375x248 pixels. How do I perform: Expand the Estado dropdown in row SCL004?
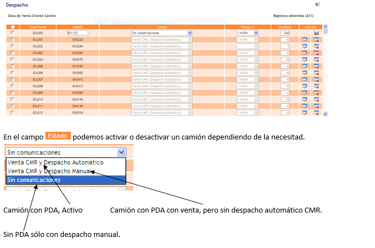tap(162, 59)
